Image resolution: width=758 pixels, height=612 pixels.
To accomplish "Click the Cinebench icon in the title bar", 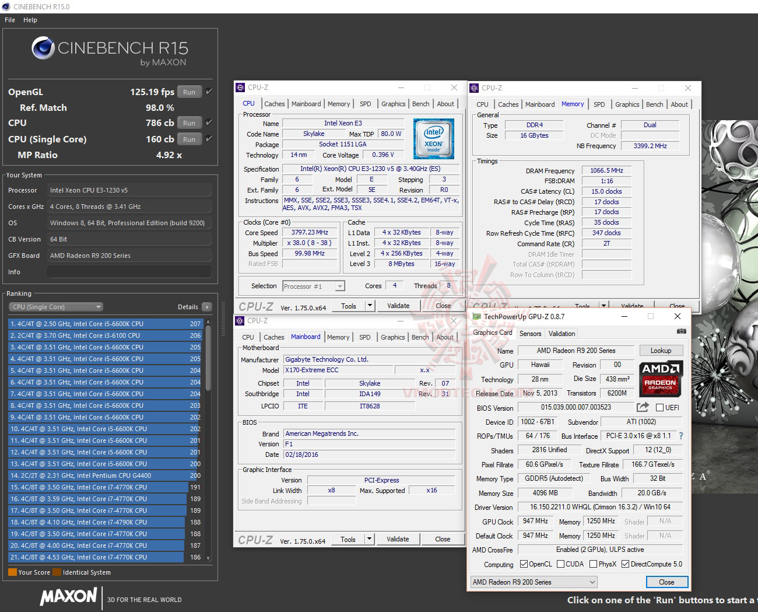I will (x=6, y=7).
